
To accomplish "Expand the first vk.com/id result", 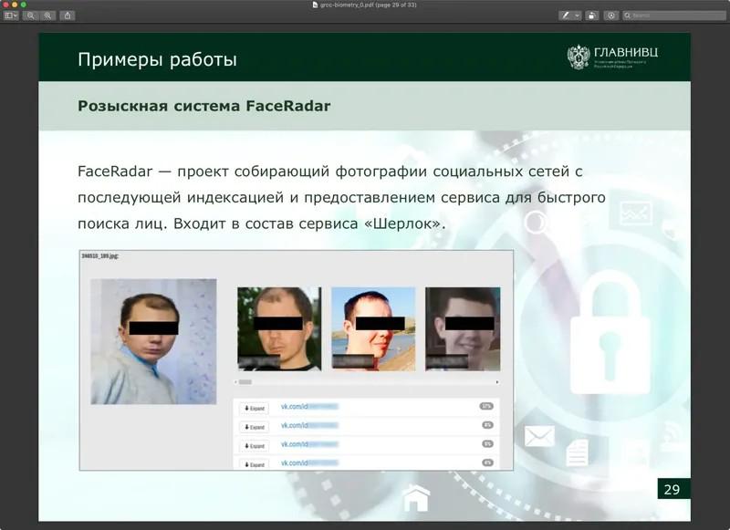I will (x=255, y=408).
